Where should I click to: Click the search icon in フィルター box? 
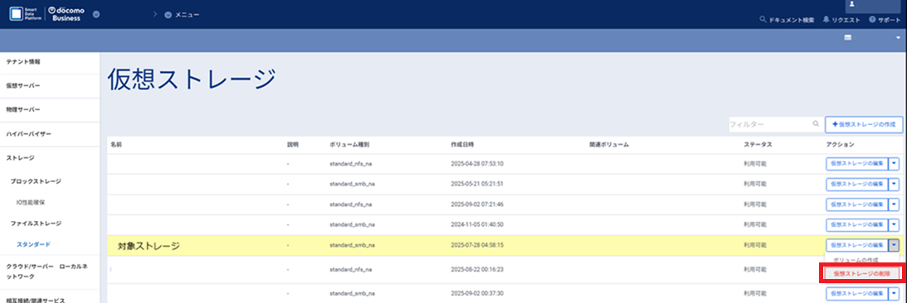point(816,123)
